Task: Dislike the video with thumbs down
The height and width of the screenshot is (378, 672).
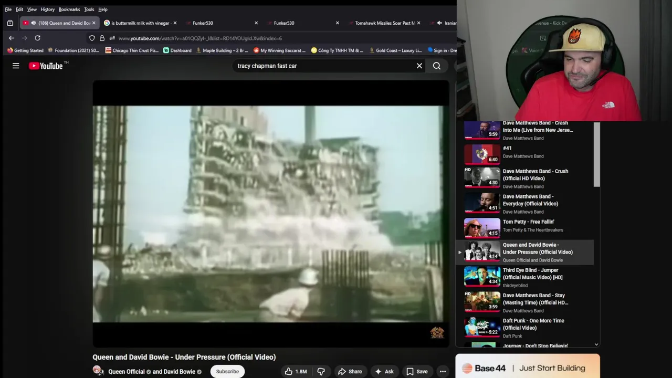Action: pos(321,371)
